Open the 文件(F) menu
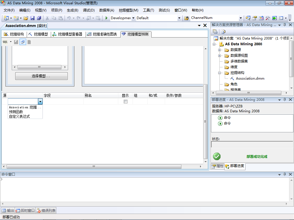The image size is (294, 220). click(x=9, y=10)
